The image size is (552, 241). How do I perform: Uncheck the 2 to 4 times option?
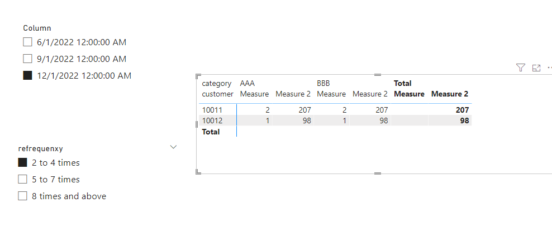coord(22,162)
